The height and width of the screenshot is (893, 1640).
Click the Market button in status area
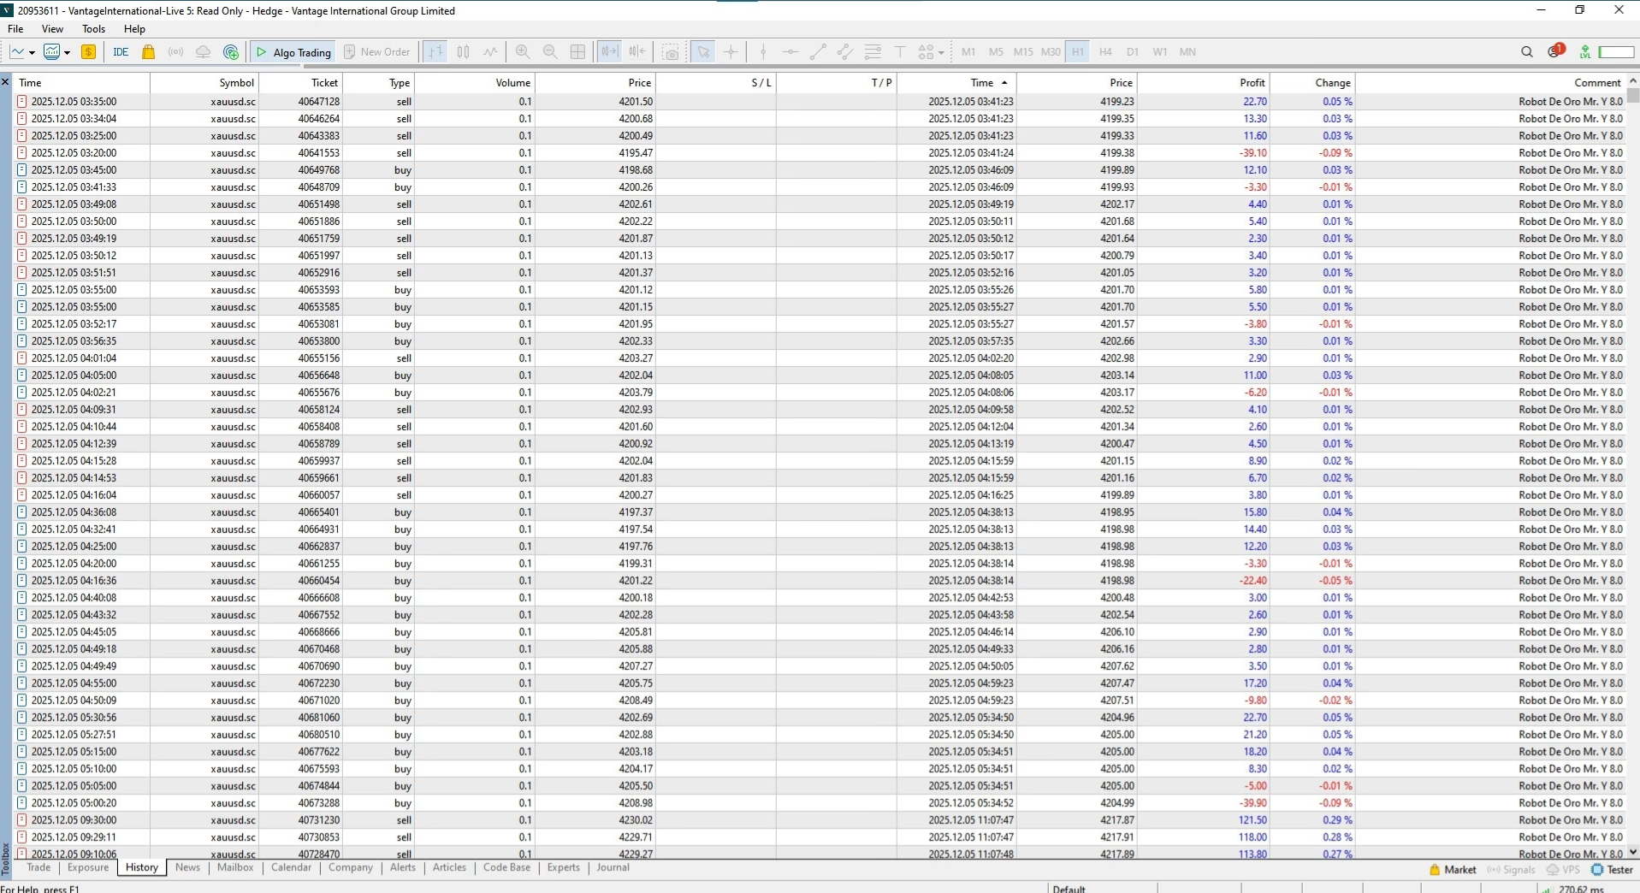point(1453,870)
